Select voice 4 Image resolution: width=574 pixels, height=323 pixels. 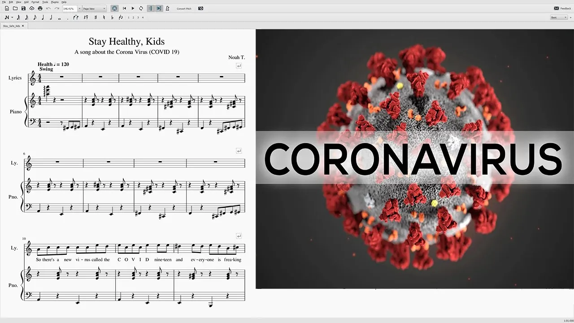[143, 17]
